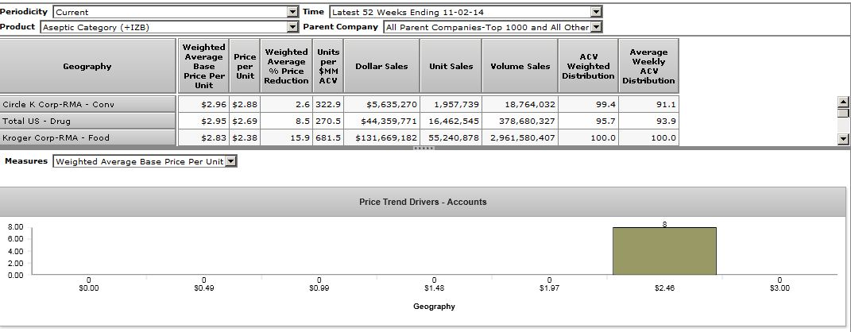Select the Total US - Drug row

click(x=87, y=121)
